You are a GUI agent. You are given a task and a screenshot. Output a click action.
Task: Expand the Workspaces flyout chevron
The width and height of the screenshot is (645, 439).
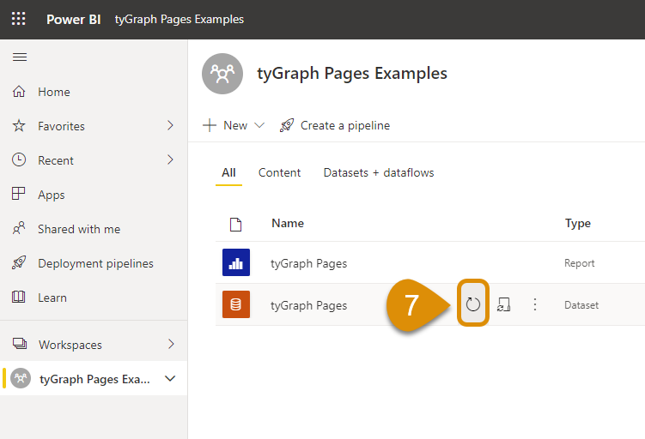coord(170,345)
